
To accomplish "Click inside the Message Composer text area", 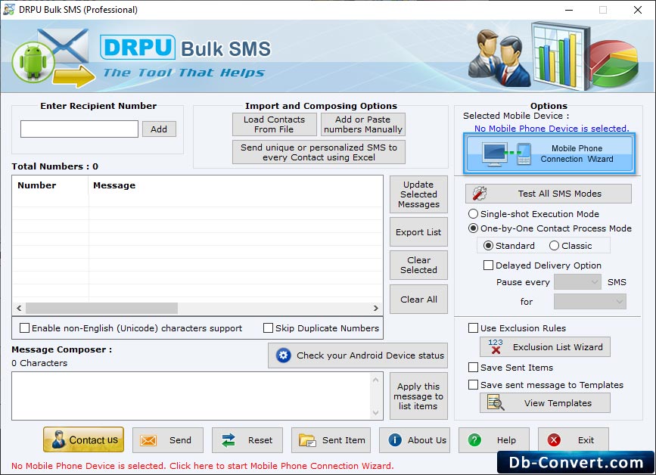I will pyautogui.click(x=191, y=396).
